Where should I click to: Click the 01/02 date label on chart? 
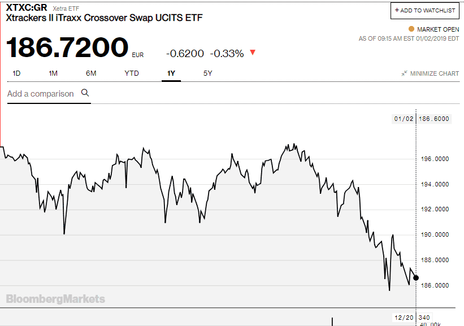(x=405, y=119)
